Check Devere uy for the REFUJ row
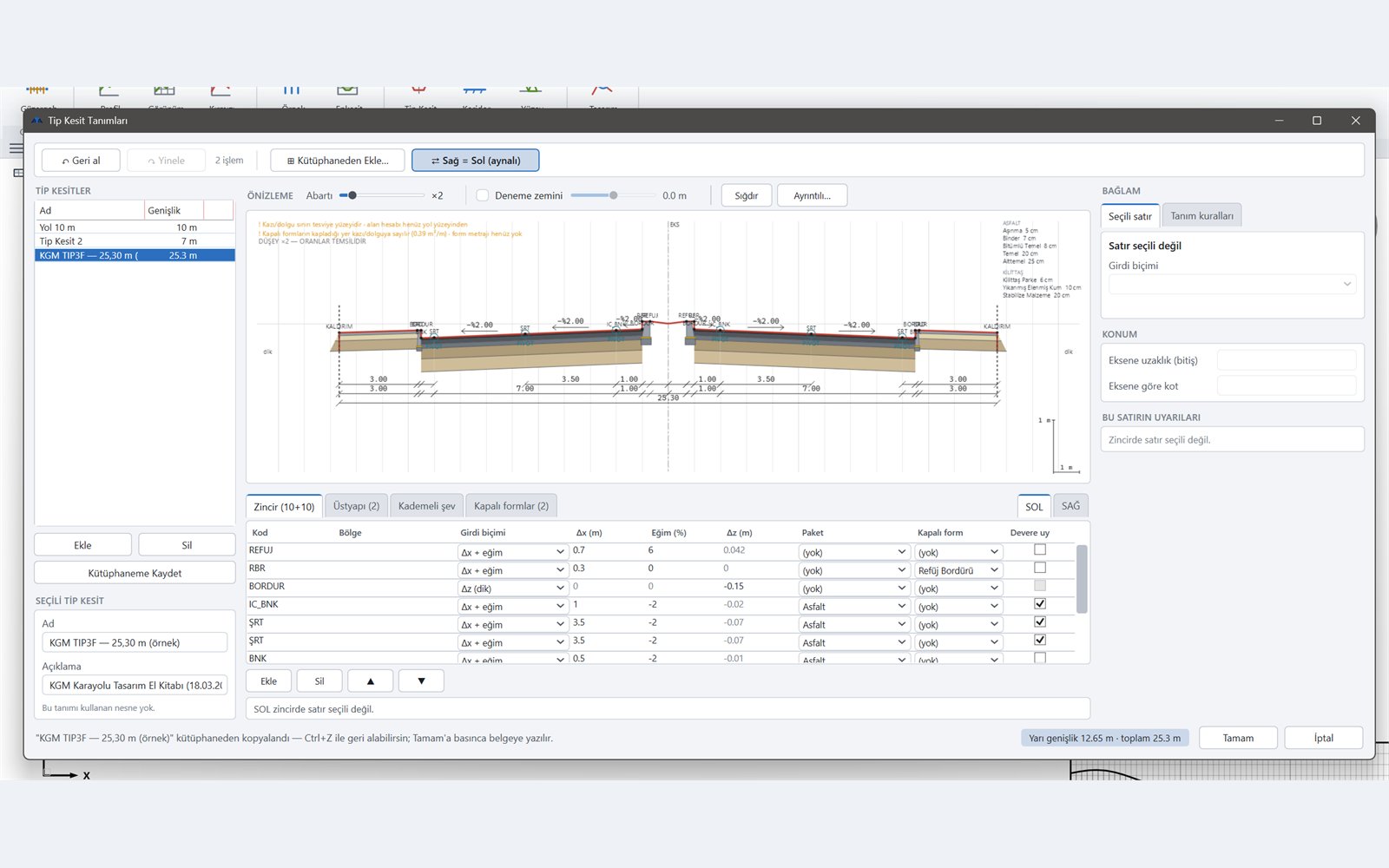Screen dimensions: 1389x868 click(x=1040, y=549)
